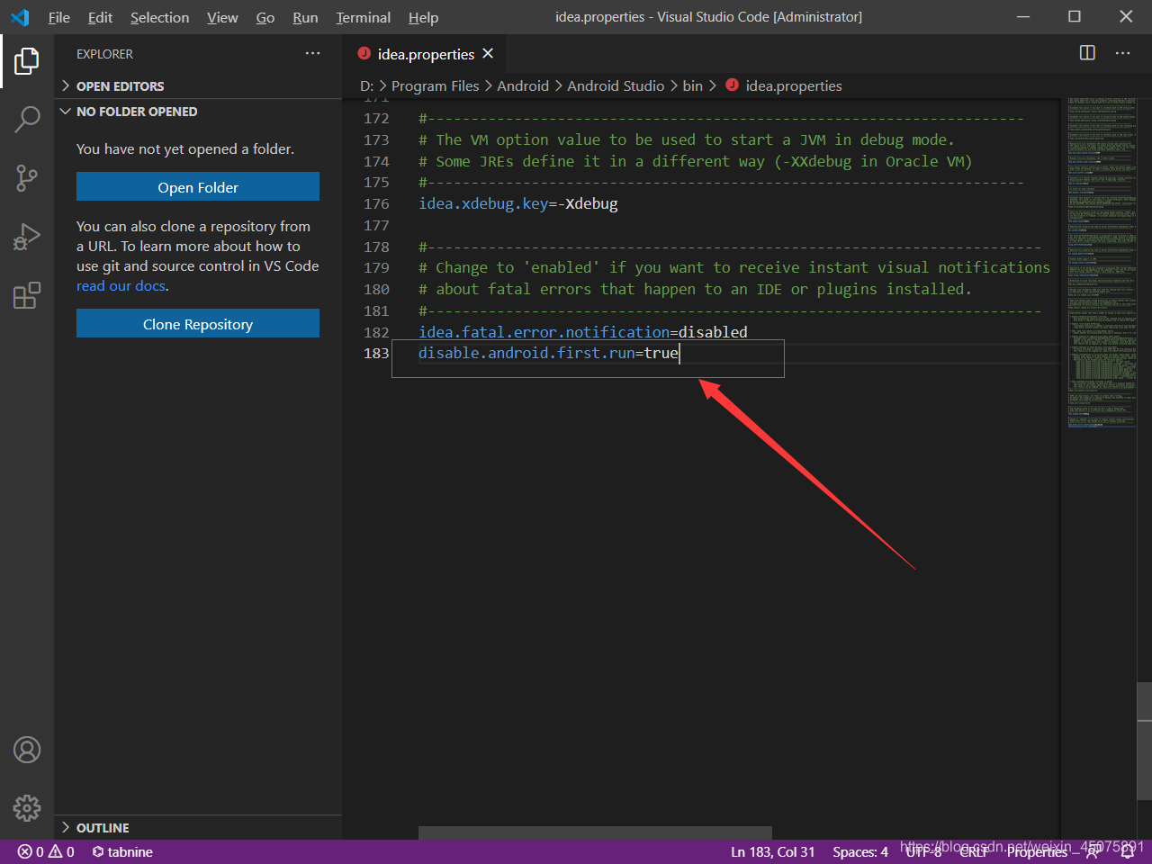
Task: Open the Selection menu
Action: point(159,17)
